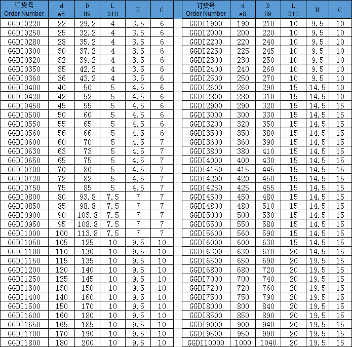Screen dimensions: 352x347
Task: Click the Order Number header above GGDI1900
Action: pyautogui.click(x=206, y=10)
